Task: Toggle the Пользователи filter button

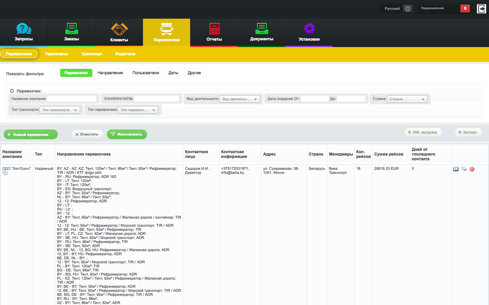Action: click(145, 73)
